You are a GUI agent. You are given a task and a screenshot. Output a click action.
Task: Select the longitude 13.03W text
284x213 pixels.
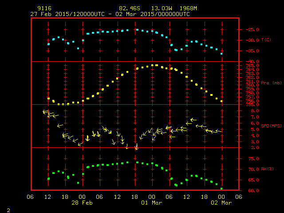[x=162, y=8]
